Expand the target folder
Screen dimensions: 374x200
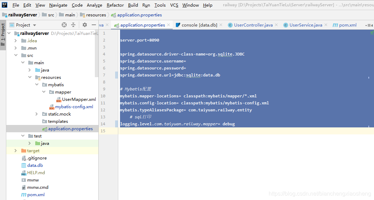tap(16, 150)
